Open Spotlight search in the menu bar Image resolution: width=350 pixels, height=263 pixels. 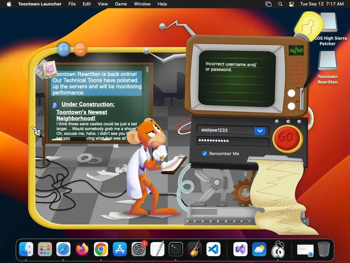pos(280,4)
